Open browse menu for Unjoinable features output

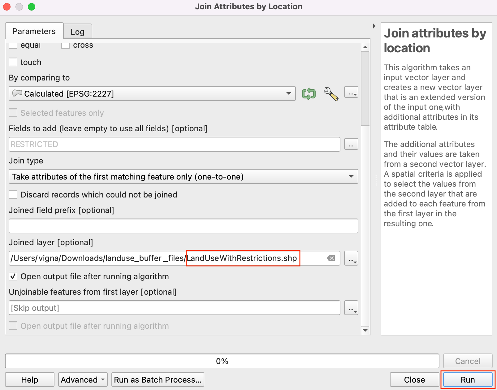(351, 308)
